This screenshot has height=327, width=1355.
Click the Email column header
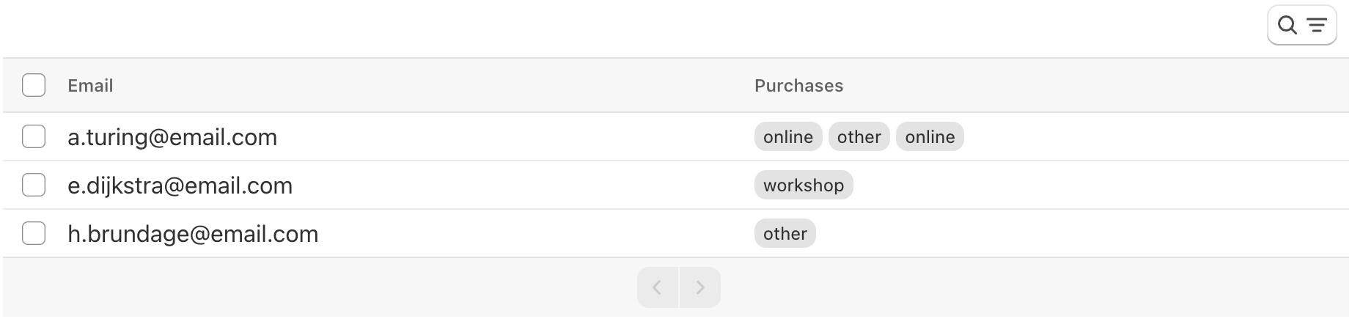point(90,86)
